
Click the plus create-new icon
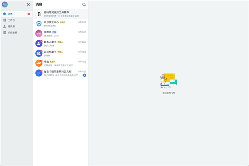pos(29,5)
